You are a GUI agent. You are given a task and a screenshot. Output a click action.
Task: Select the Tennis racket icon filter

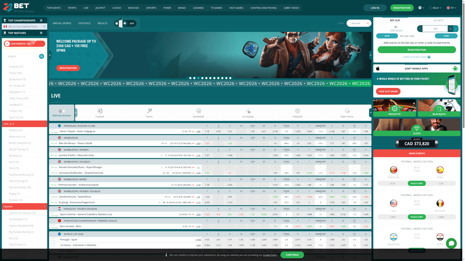click(x=149, y=111)
